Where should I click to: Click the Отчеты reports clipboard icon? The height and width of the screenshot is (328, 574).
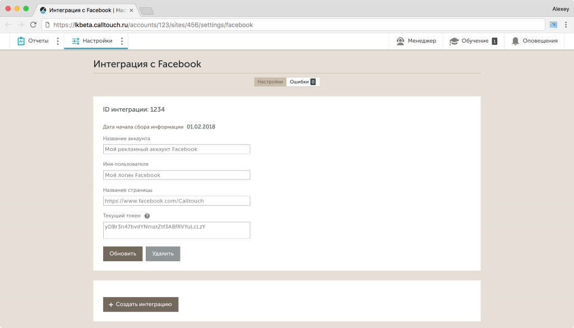pyautogui.click(x=21, y=41)
